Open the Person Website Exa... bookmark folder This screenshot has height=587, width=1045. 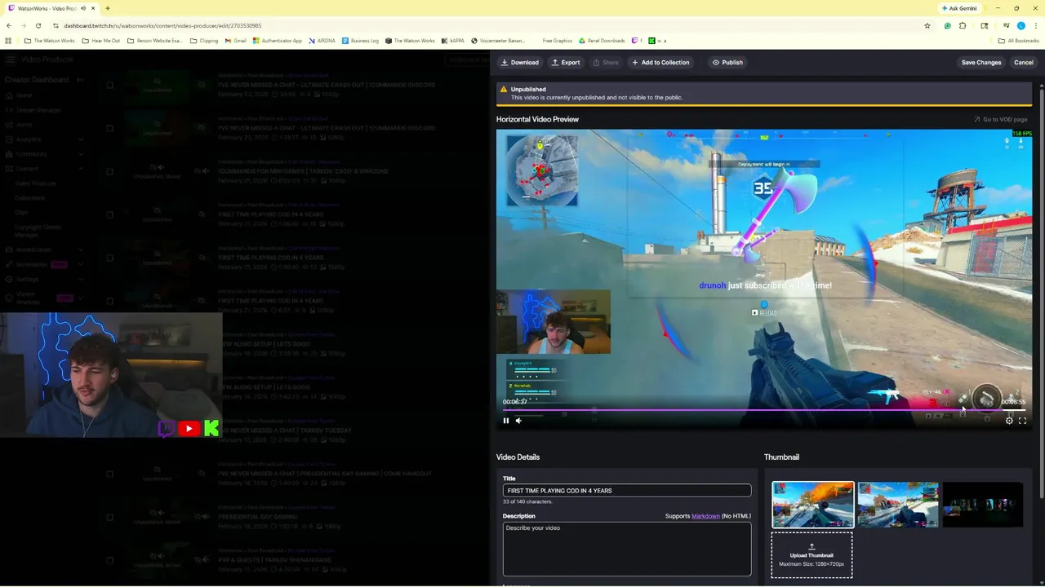[x=154, y=41]
